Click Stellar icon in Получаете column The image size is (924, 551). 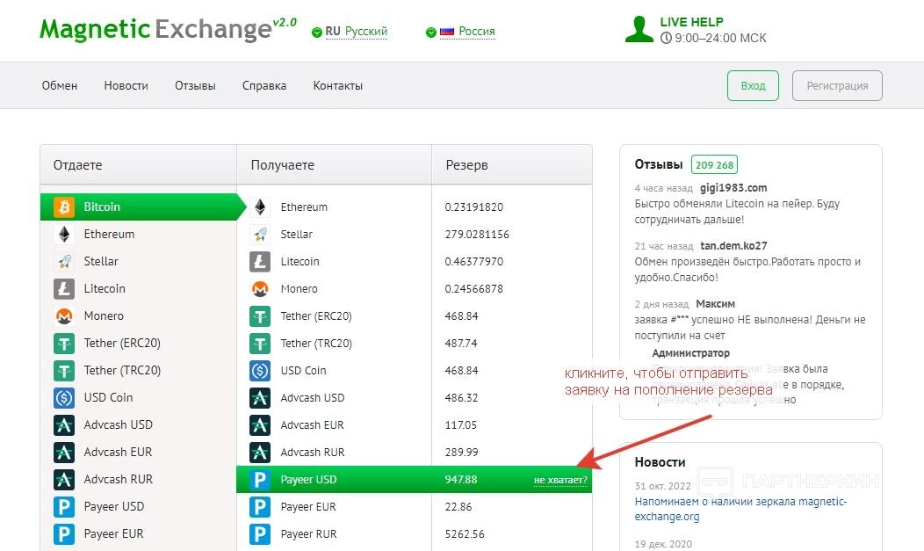coord(260,234)
